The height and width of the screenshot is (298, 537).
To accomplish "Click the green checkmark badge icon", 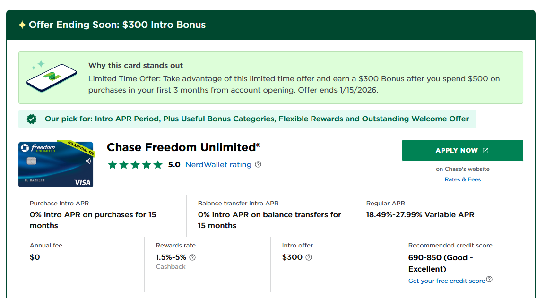I will pos(32,119).
